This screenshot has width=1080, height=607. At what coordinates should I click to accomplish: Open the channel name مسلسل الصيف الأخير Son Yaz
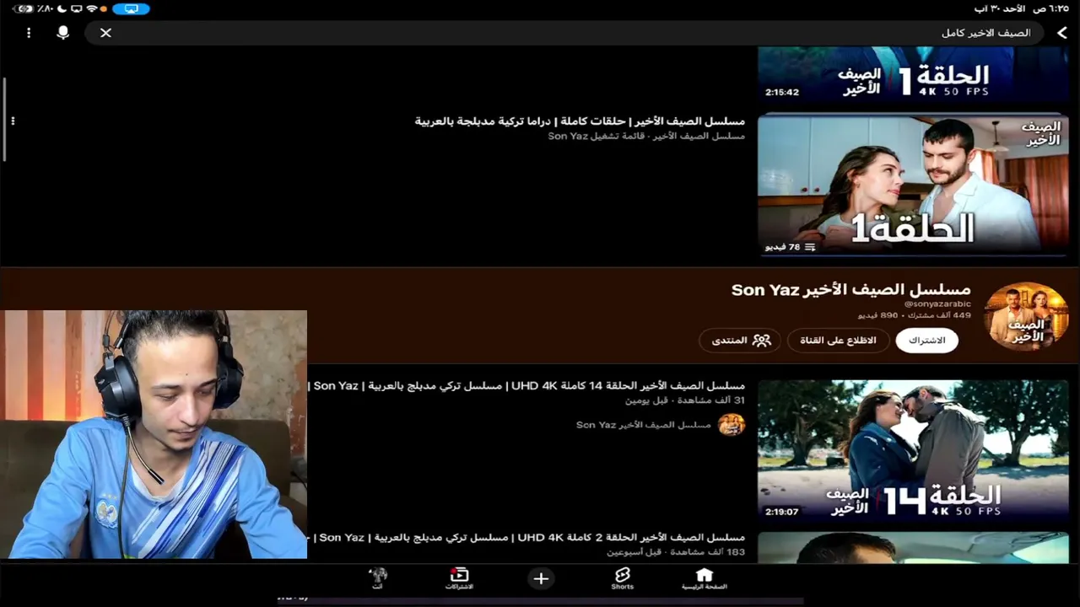(850, 290)
